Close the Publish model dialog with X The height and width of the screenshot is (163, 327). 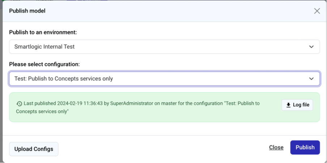[317, 11]
